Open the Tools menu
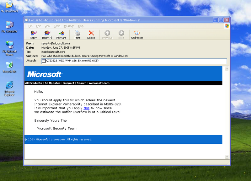The height and width of the screenshot is (181, 251). (x=57, y=26)
